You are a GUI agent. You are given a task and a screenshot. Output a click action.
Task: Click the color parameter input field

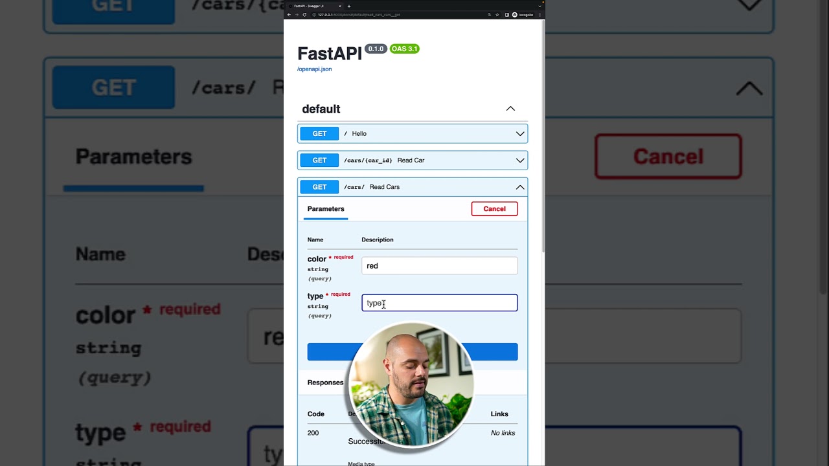click(x=440, y=265)
